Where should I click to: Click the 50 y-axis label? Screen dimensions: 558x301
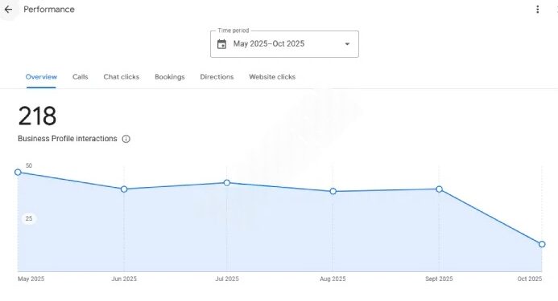pyautogui.click(x=29, y=166)
